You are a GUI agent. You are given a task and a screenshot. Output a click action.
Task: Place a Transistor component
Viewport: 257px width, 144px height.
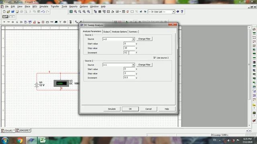coord(17,22)
